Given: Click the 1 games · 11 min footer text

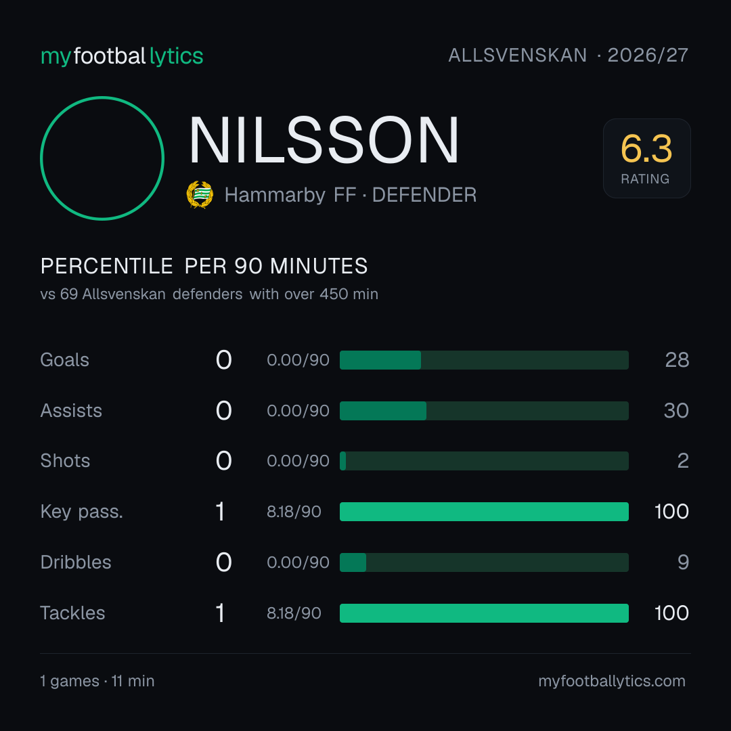Looking at the screenshot, I should point(97,681).
